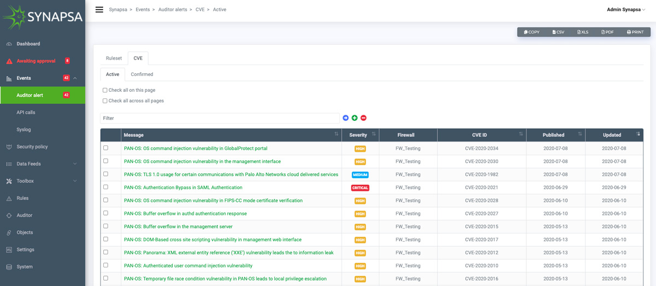Select checkbox for CVE-2020-2034 row

[x=106, y=148]
